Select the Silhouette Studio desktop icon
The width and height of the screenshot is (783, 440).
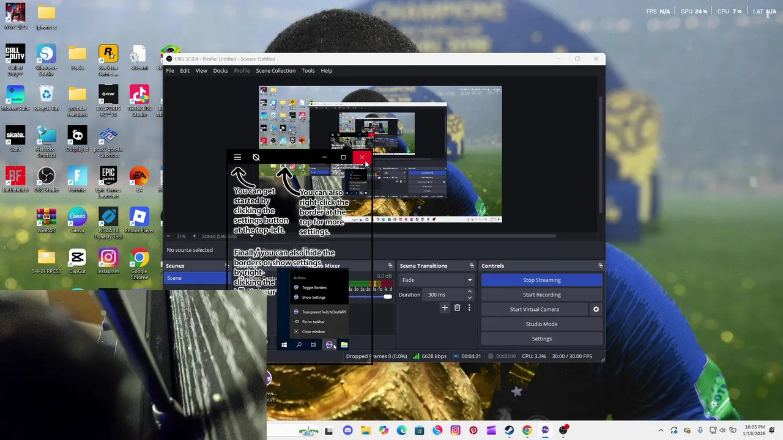(x=46, y=61)
